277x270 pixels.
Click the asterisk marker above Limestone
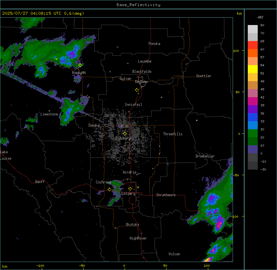[49, 111]
